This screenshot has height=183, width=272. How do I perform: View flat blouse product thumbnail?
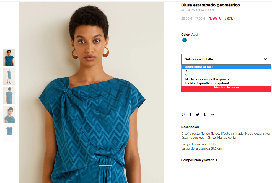click(x=9, y=133)
